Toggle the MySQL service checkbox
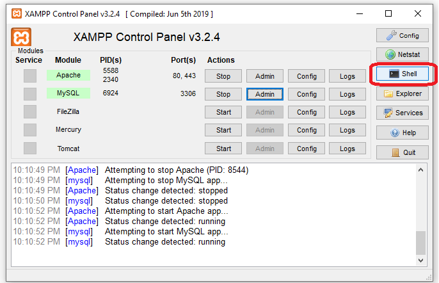 (30, 94)
